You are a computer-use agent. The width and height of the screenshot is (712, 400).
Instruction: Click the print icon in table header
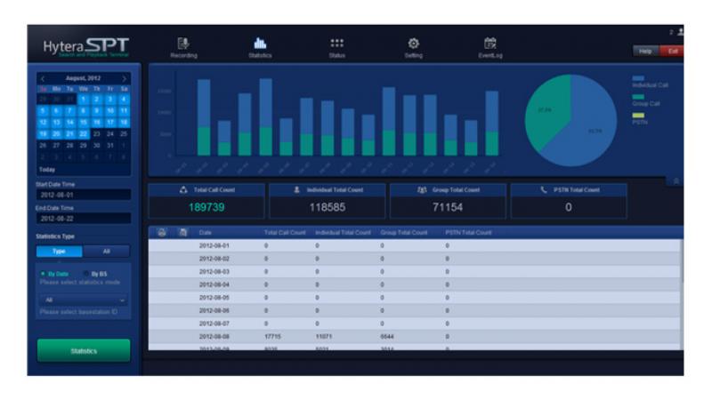[162, 233]
